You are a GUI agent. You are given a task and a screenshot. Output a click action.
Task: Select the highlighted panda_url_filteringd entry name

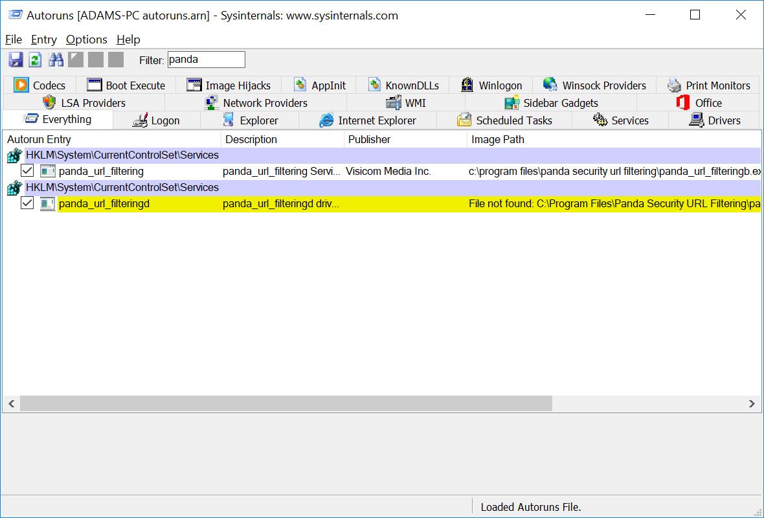click(x=104, y=204)
